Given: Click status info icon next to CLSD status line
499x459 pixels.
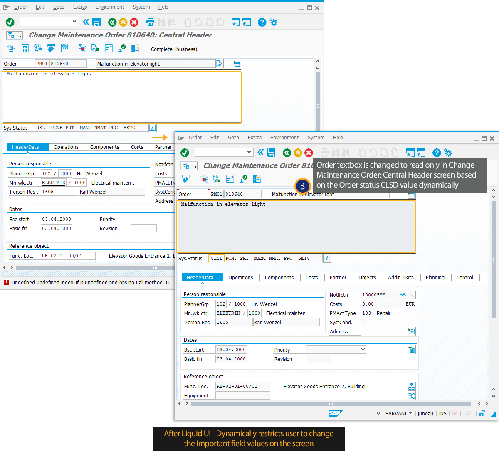Looking at the screenshot, I should tap(327, 258).
